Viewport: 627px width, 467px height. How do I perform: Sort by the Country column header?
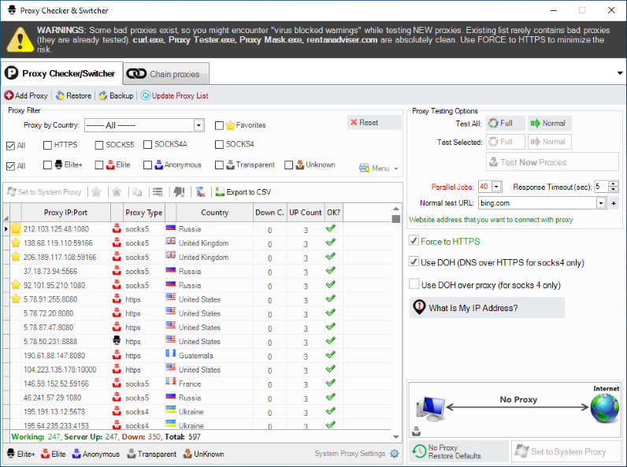pyautogui.click(x=215, y=213)
